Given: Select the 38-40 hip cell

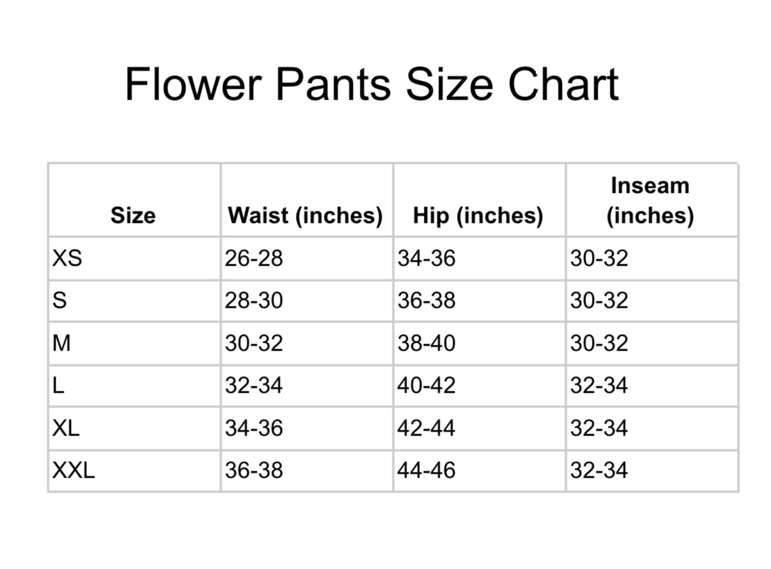Looking at the screenshot, I should point(426,344).
